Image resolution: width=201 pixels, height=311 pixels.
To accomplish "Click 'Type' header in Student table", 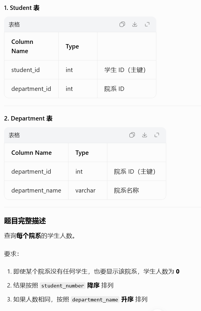I will (x=78, y=46).
